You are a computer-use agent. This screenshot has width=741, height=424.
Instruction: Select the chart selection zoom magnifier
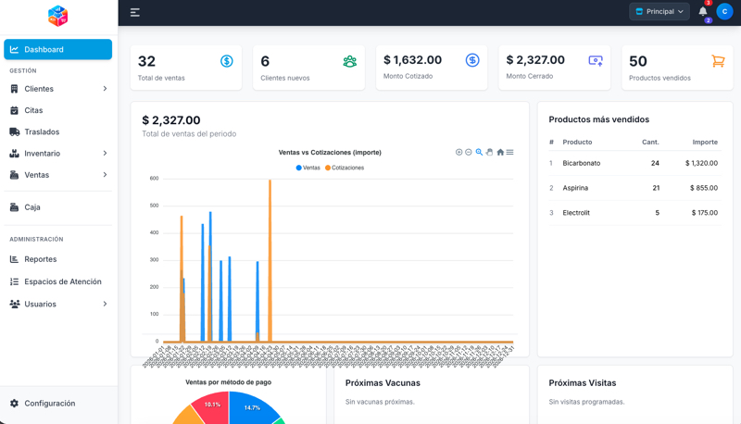pos(479,152)
